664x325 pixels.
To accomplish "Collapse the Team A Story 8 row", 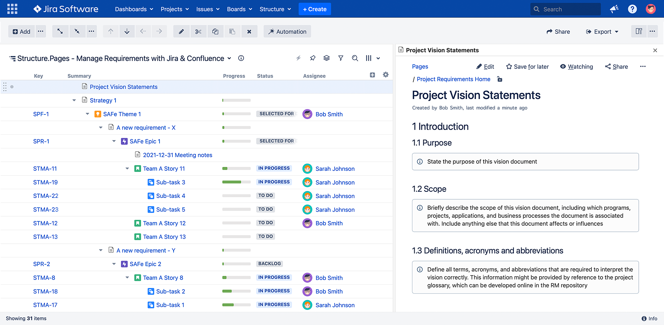I will pyautogui.click(x=127, y=278).
